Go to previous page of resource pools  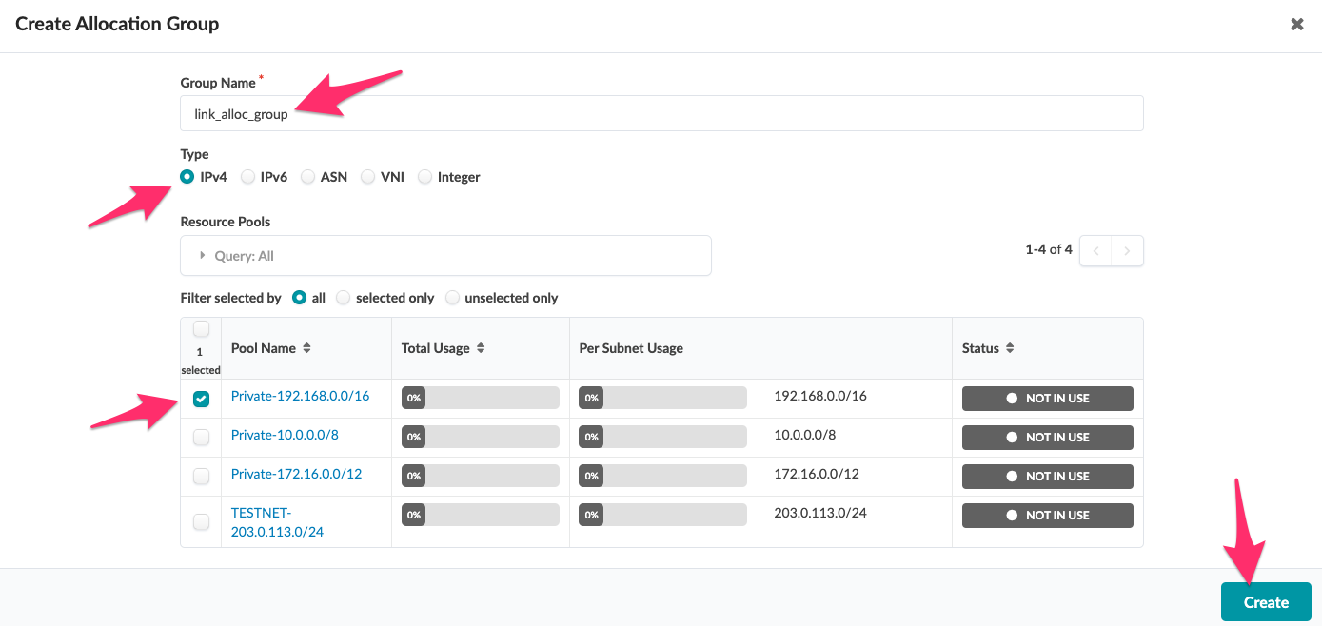(x=1095, y=251)
